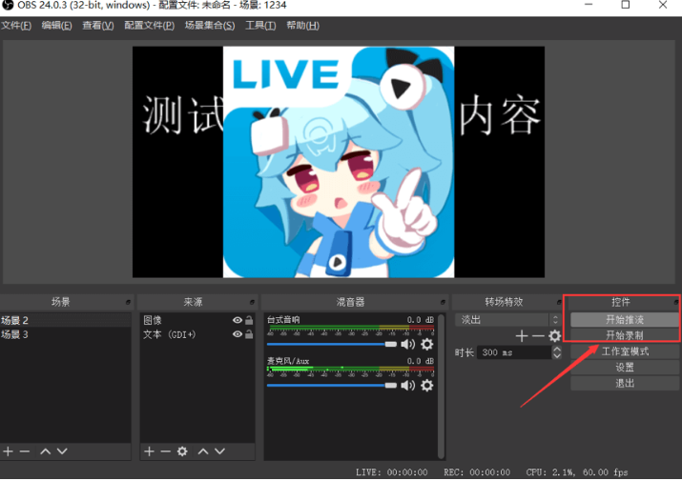This screenshot has height=481, width=682.
Task: Mute 台式音响 speaker icon
Action: [x=408, y=344]
